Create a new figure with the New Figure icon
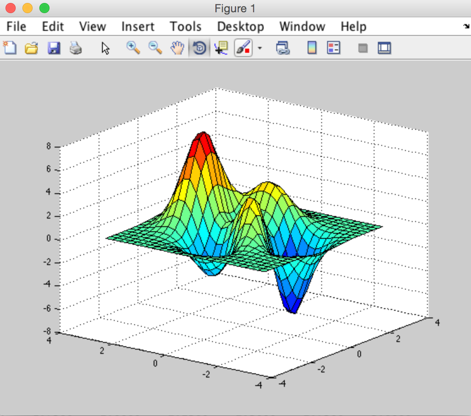Image resolution: width=471 pixels, height=416 pixels. (10, 48)
